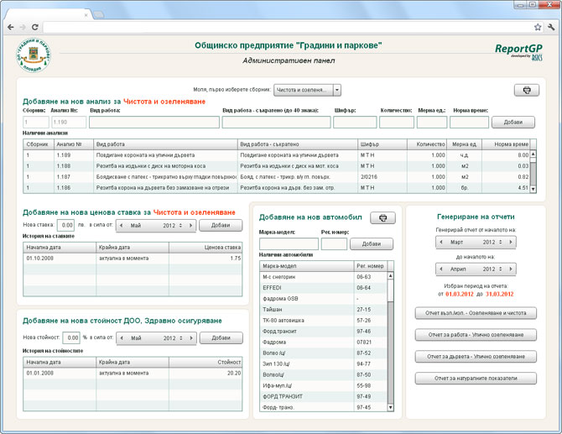
Task: Click Добави to add a new automobile
Action: point(372,244)
